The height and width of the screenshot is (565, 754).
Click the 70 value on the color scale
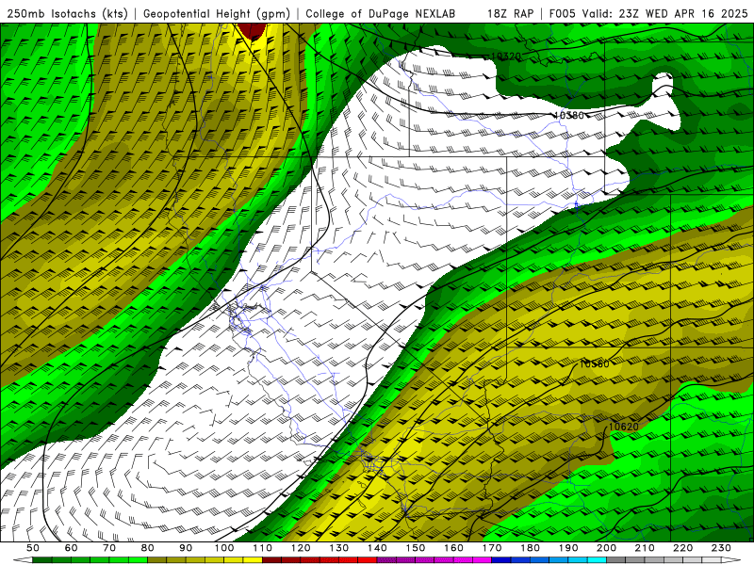tap(109, 548)
